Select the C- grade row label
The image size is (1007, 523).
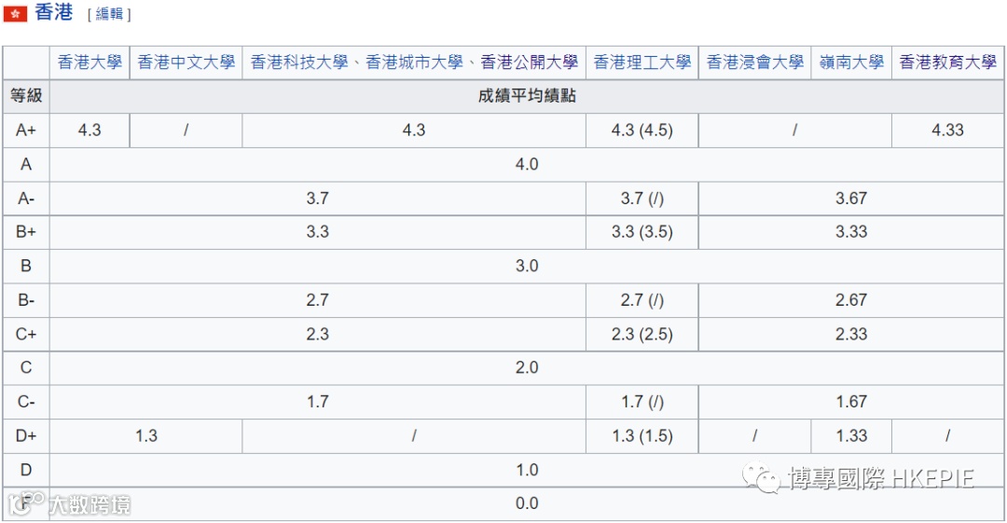(26, 402)
